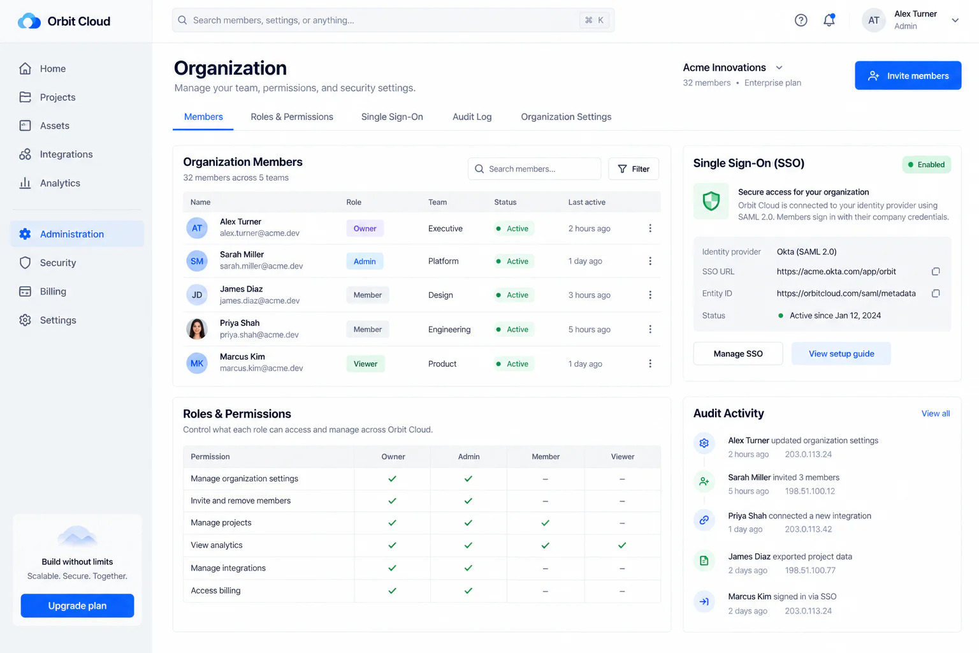This screenshot has height=653, width=979.
Task: Open the View setup guide link
Action: 841,353
